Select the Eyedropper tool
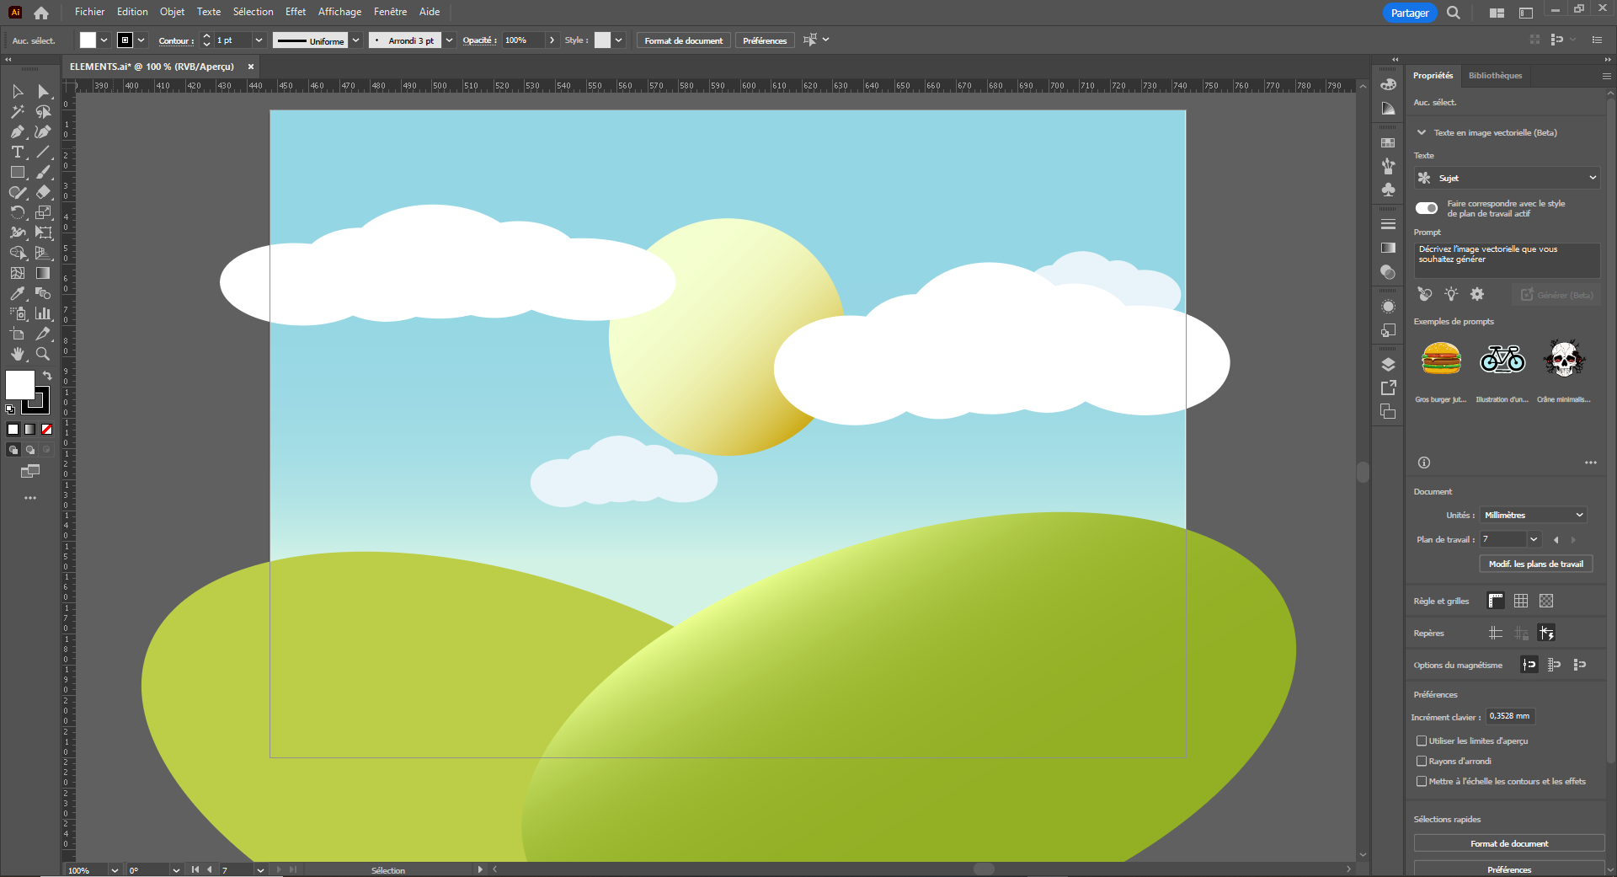 (18, 293)
